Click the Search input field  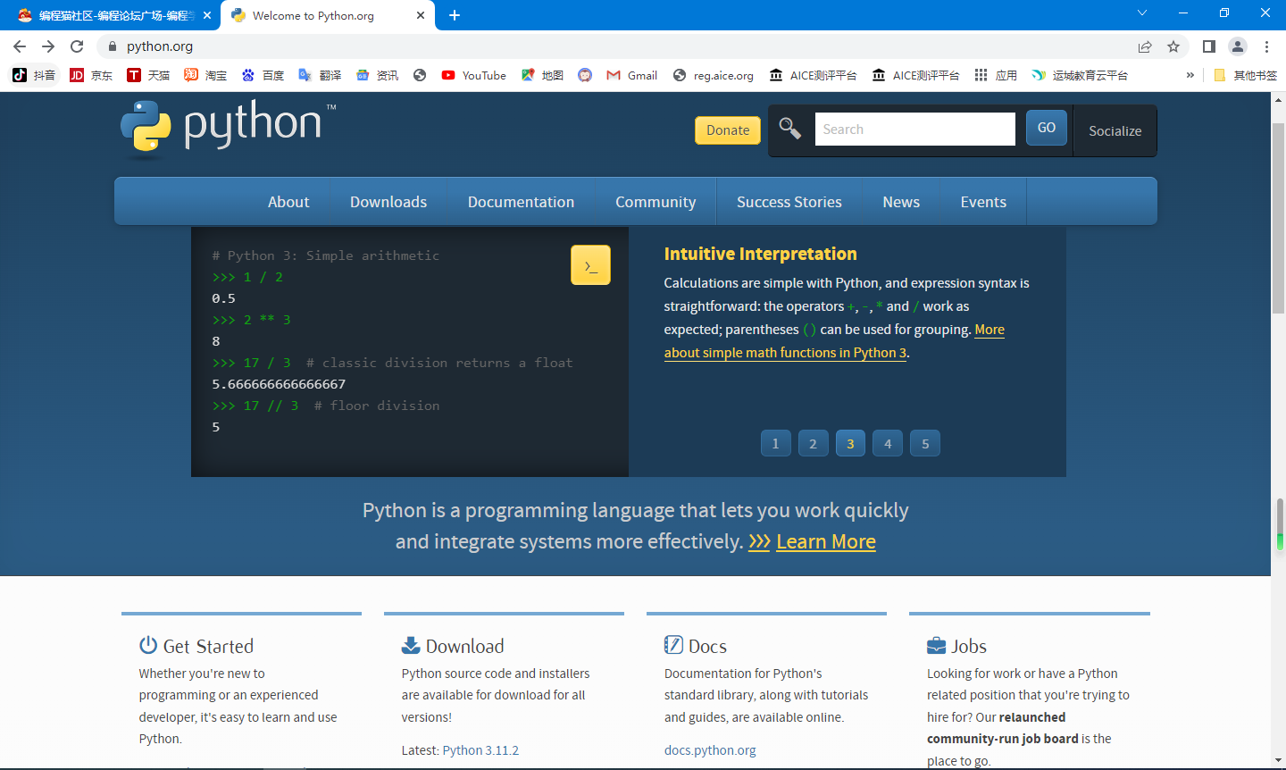915,129
